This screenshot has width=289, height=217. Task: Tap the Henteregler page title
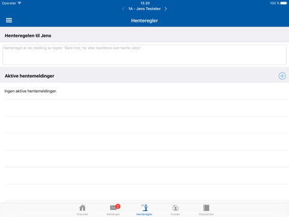tap(144, 20)
